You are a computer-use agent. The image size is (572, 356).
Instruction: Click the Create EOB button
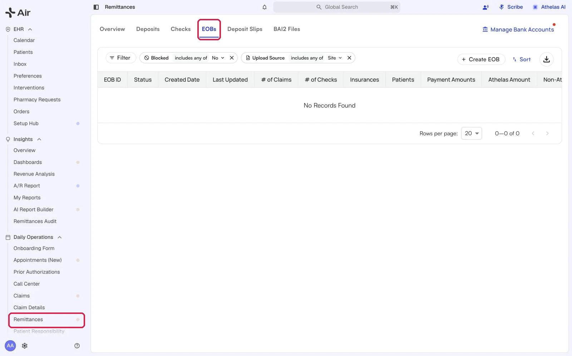[x=481, y=59]
